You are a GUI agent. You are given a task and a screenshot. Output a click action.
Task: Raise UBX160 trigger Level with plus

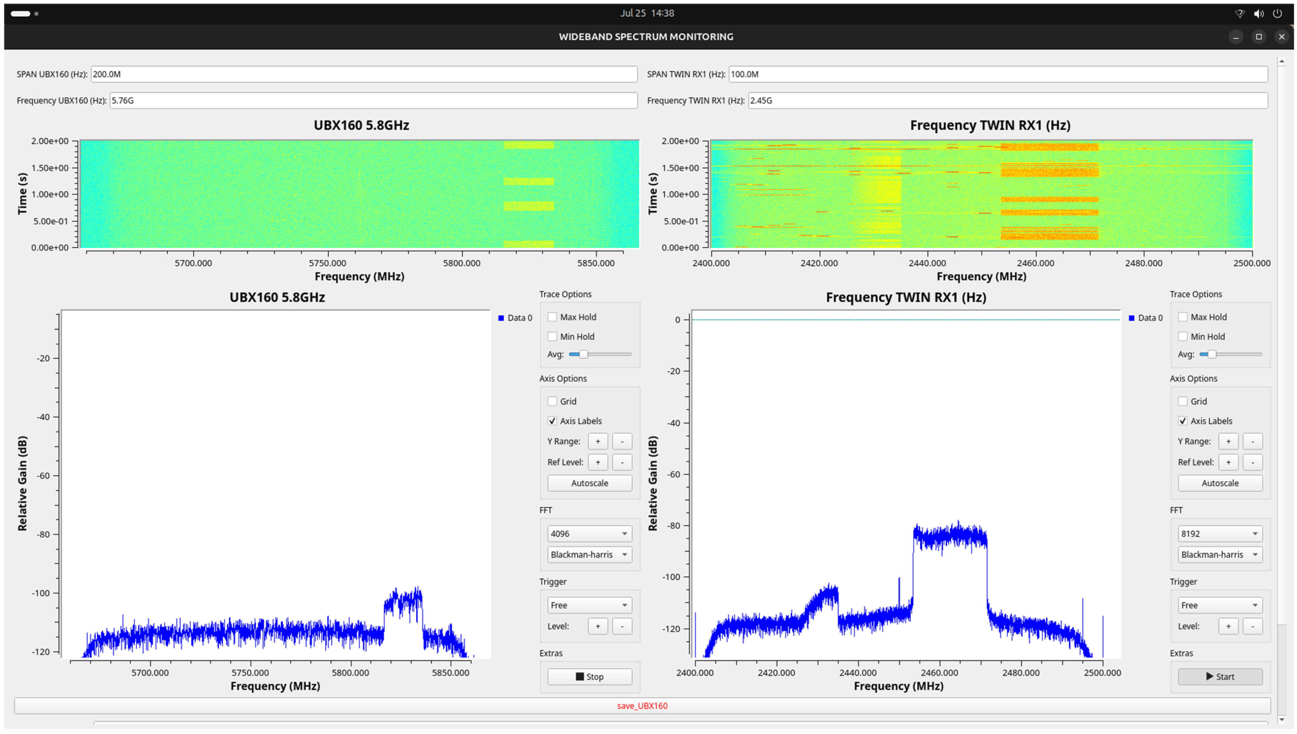598,626
